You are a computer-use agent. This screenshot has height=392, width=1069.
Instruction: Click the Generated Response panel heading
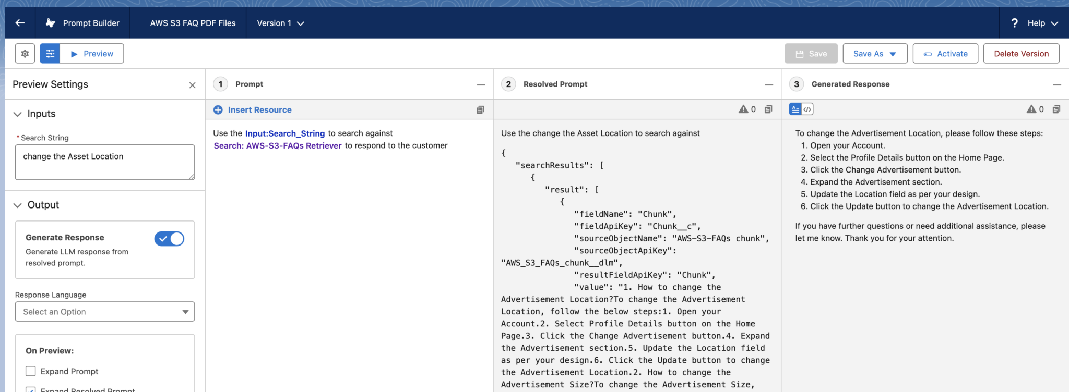(x=850, y=84)
